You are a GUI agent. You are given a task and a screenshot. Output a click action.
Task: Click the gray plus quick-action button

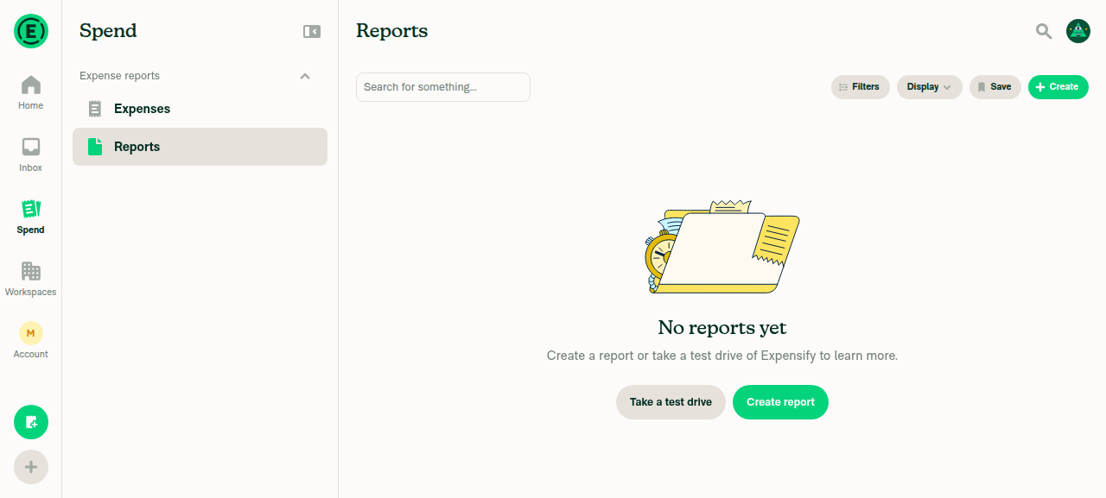click(31, 467)
